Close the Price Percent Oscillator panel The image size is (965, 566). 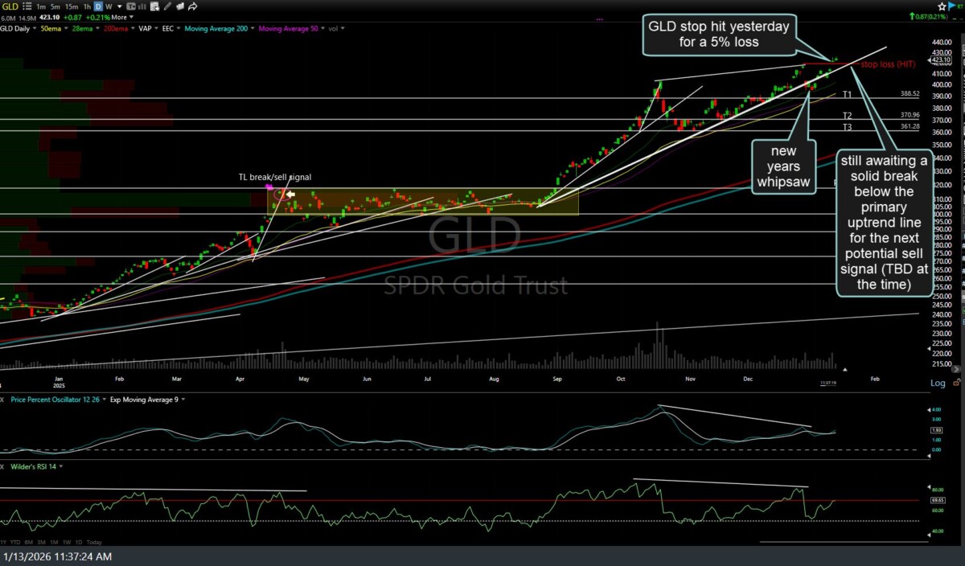coord(3,399)
